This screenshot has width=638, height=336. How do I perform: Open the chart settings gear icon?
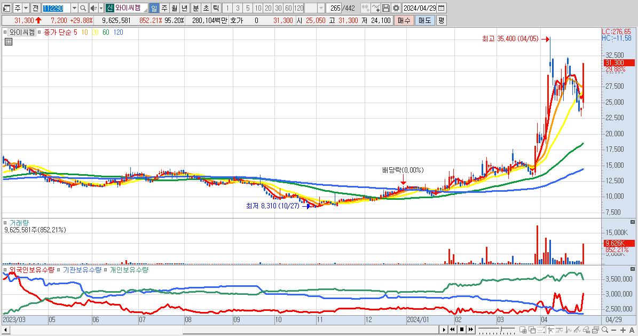[x=396, y=8]
